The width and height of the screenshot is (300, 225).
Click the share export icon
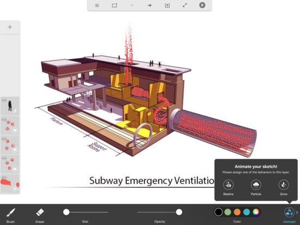[167, 5]
